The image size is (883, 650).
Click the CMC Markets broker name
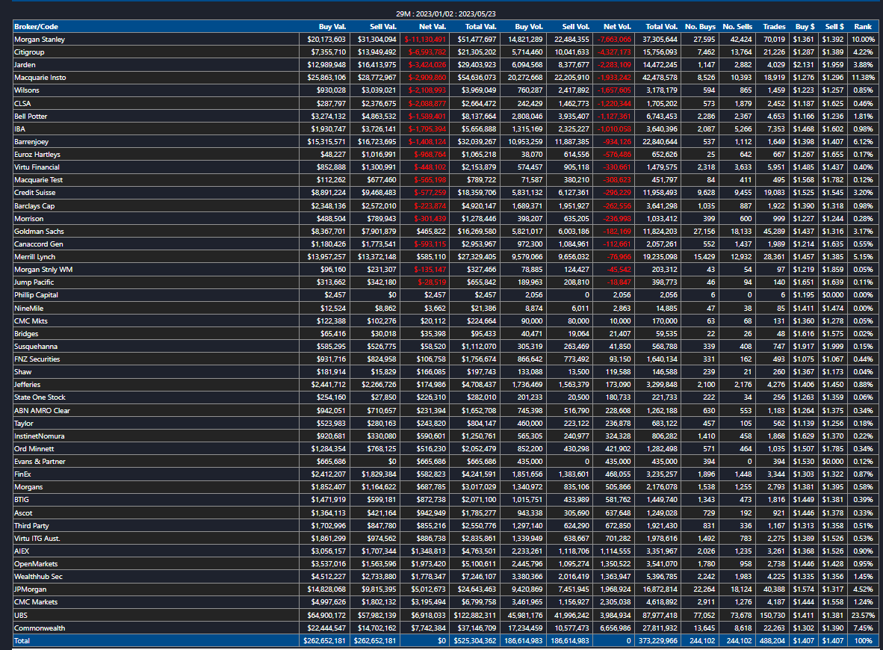coord(35,602)
